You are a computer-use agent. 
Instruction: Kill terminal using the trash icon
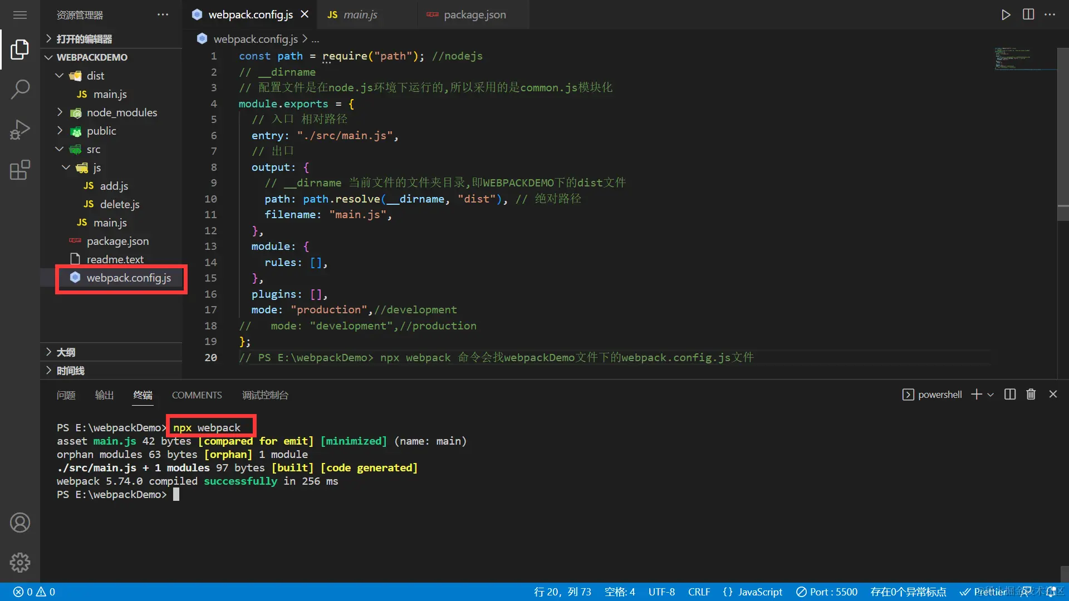(x=1031, y=395)
